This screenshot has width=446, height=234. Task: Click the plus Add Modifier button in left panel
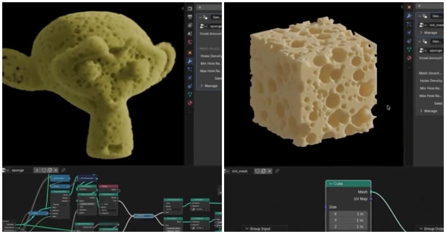(x=200, y=7)
